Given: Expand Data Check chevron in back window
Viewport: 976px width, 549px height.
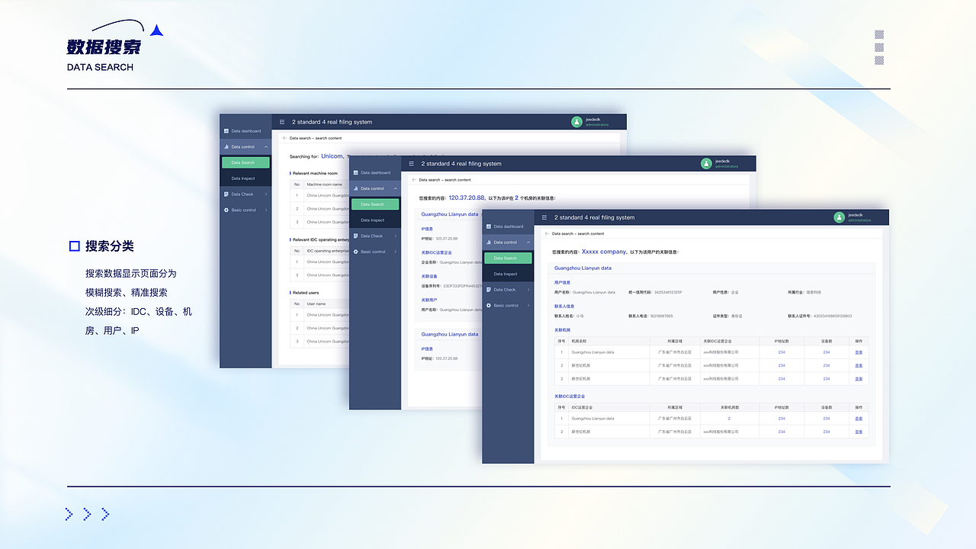Looking at the screenshot, I should click(x=266, y=194).
